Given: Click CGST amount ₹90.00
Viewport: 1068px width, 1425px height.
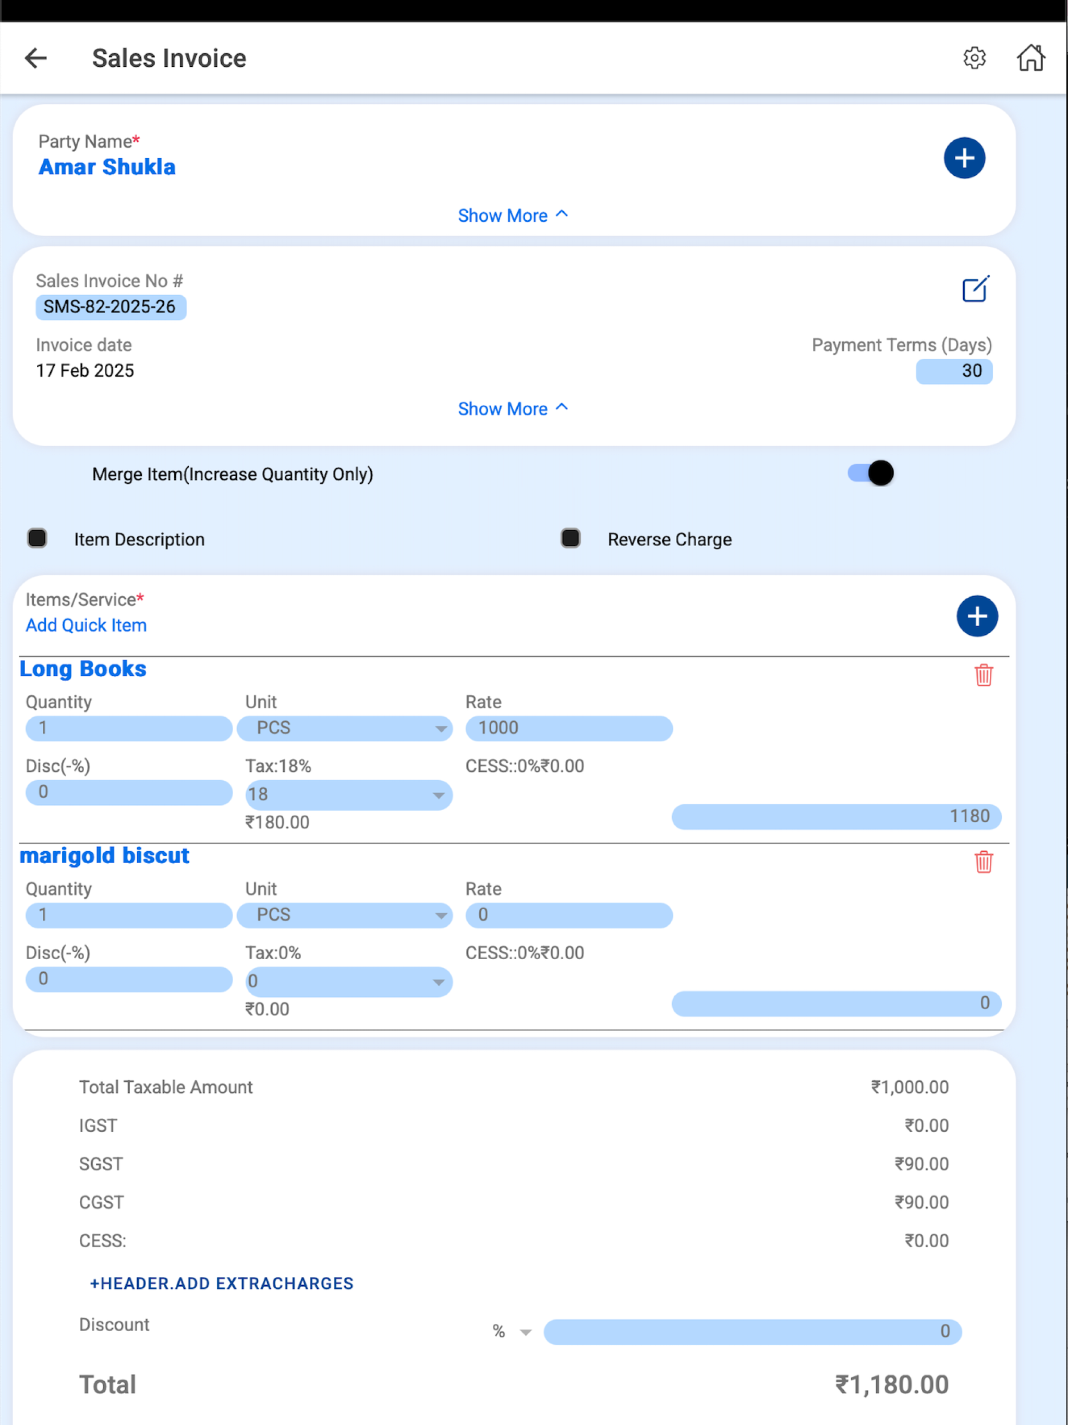Looking at the screenshot, I should [921, 1202].
